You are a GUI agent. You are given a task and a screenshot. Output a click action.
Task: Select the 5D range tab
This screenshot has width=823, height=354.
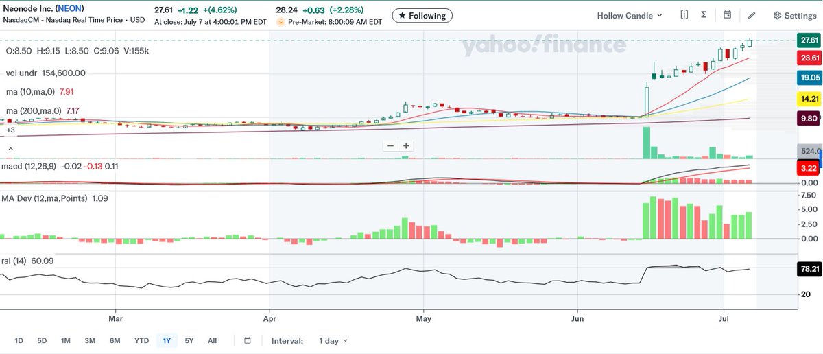pos(43,340)
